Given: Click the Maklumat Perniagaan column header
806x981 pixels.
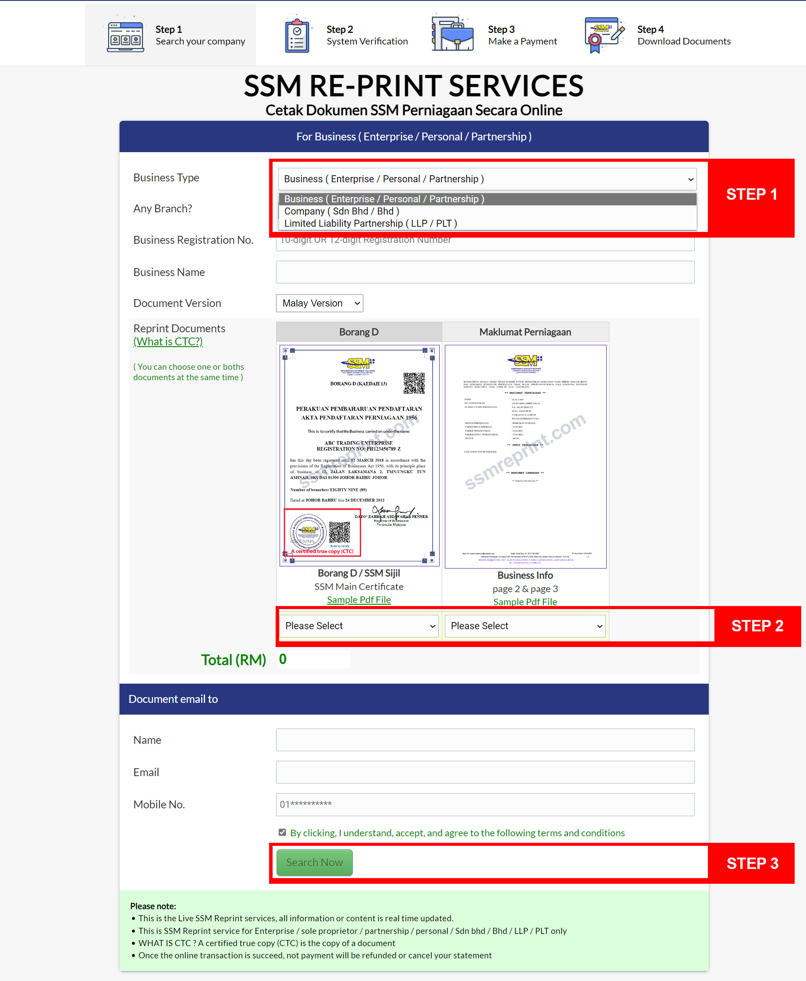Looking at the screenshot, I should [x=525, y=332].
